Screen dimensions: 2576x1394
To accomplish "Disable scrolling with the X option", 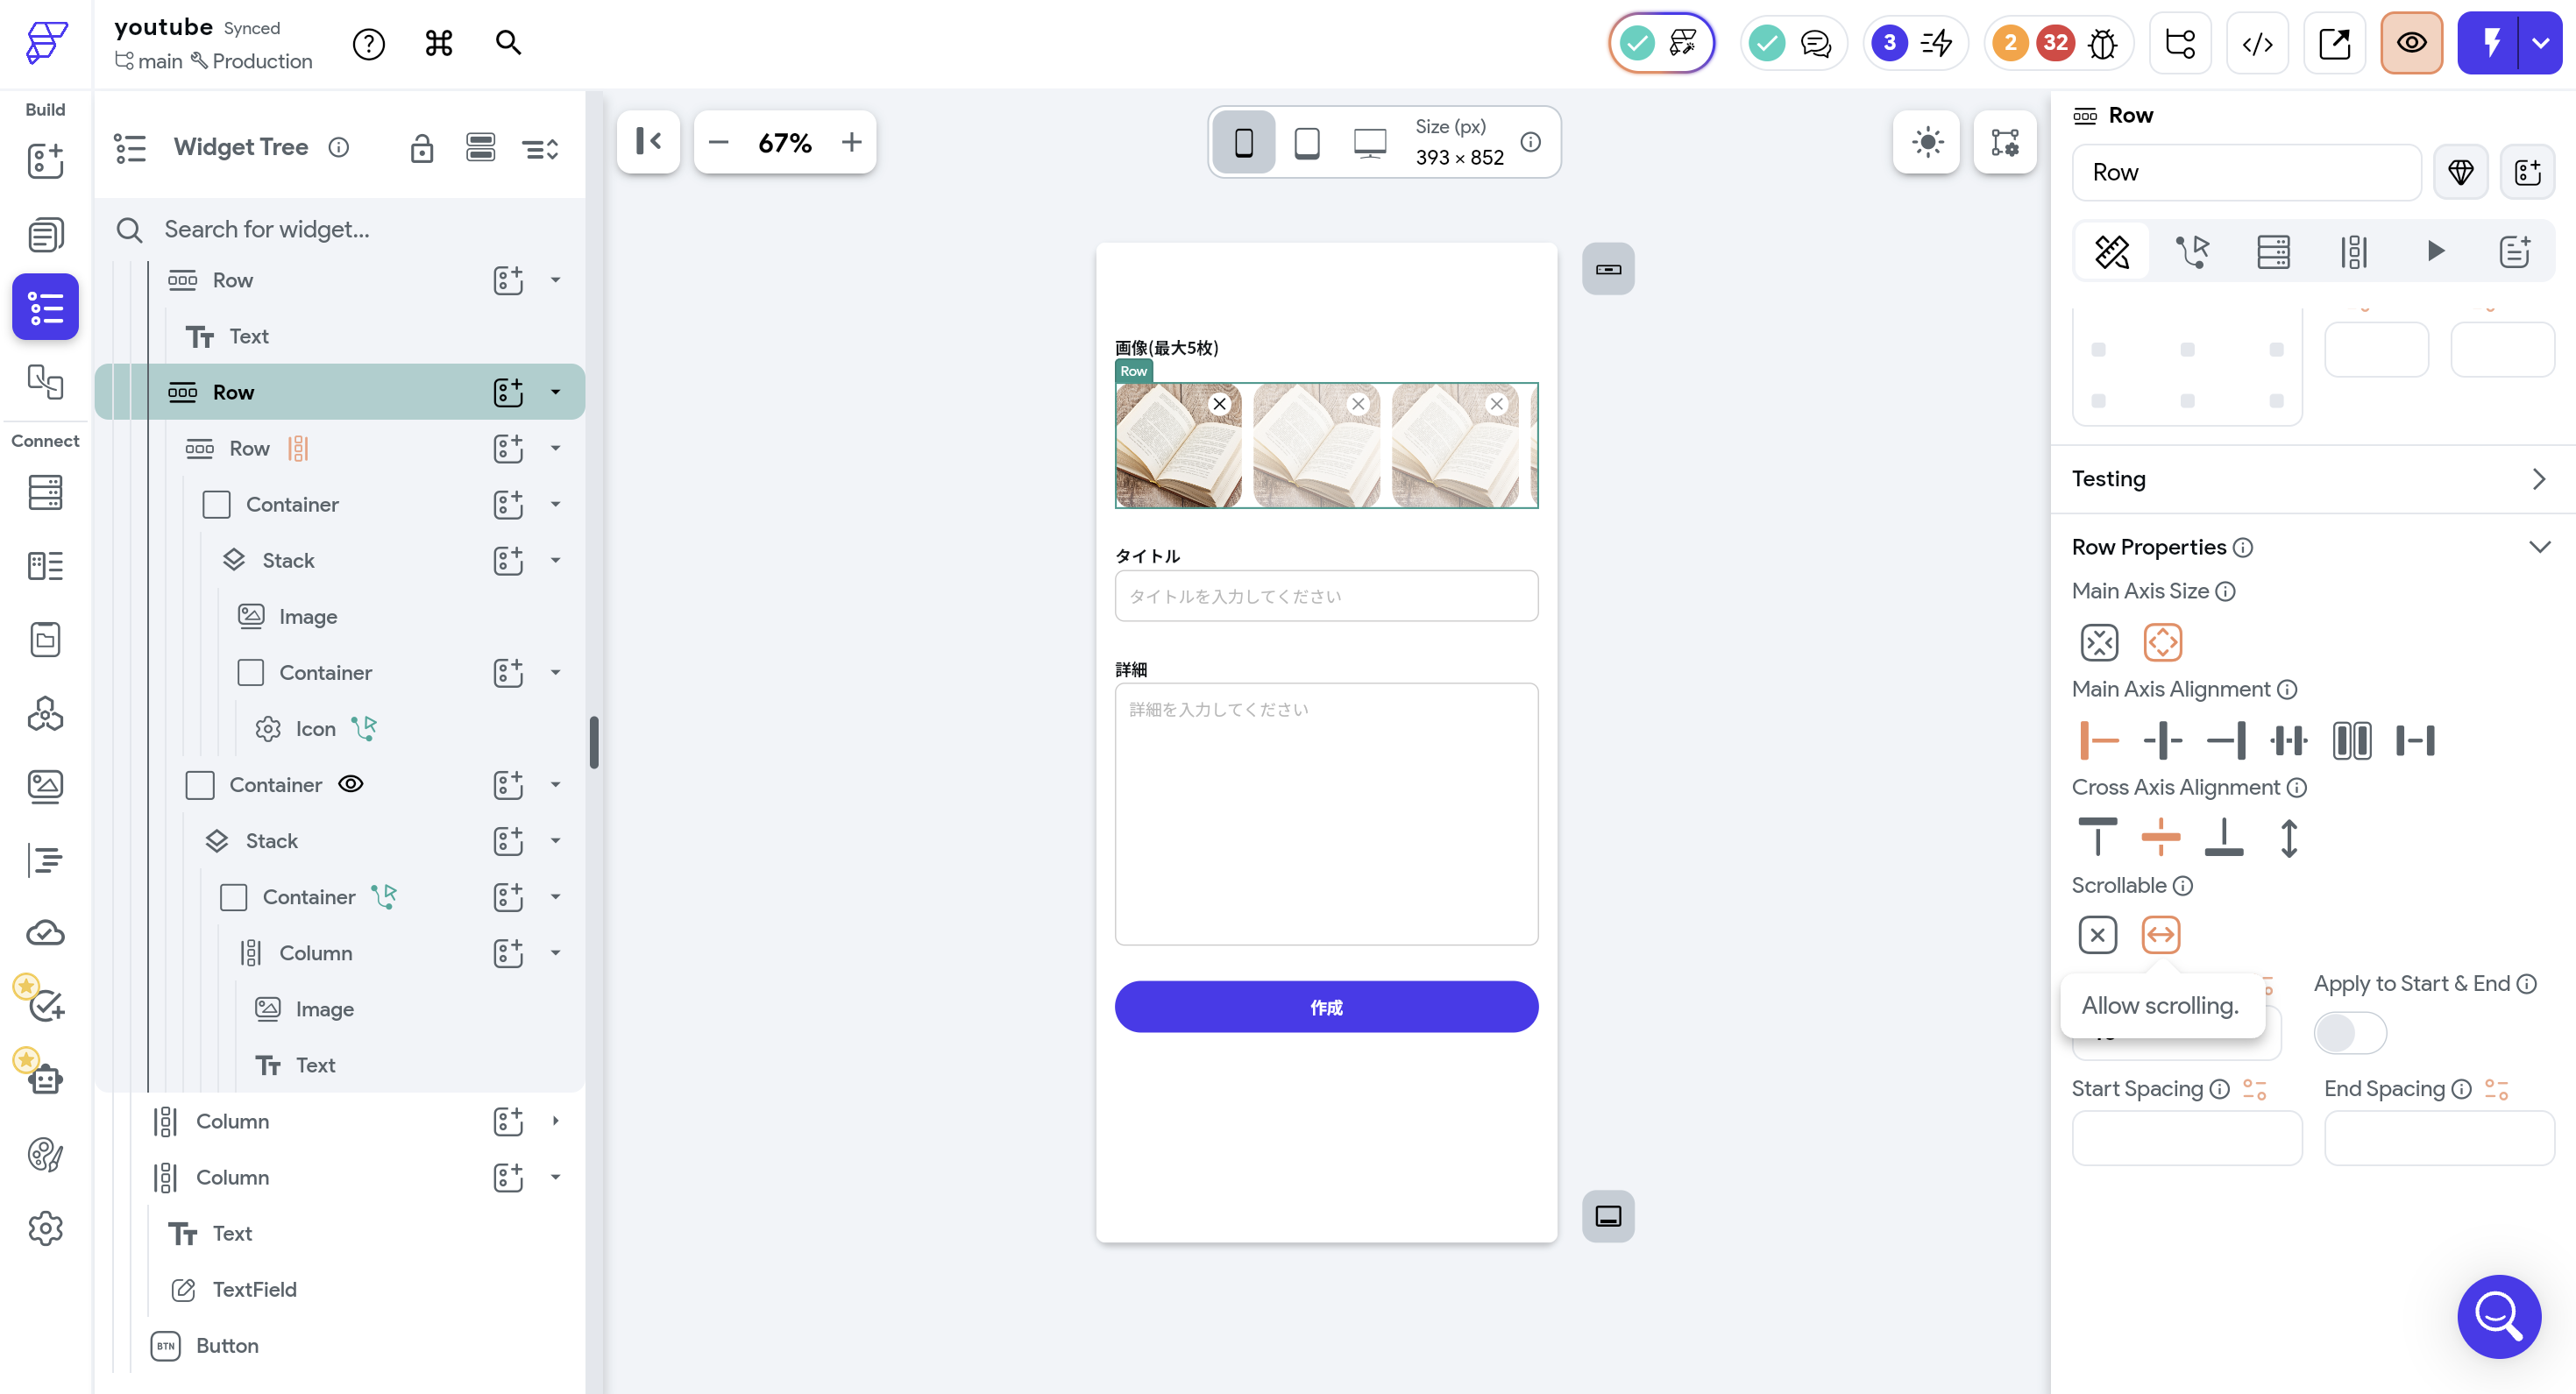I will [x=2097, y=935].
